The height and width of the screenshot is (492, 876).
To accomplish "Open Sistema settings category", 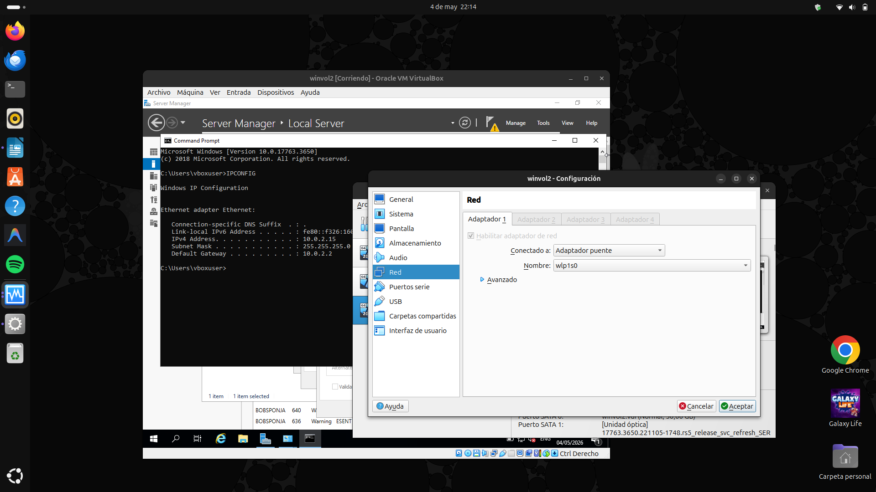I will pos(416,214).
